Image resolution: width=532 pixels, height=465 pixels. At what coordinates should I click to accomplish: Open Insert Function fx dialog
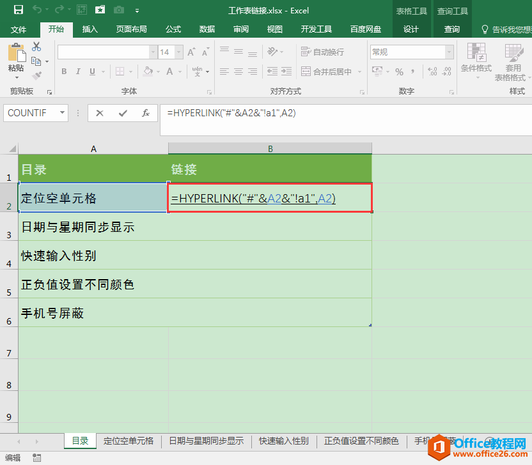tap(146, 113)
